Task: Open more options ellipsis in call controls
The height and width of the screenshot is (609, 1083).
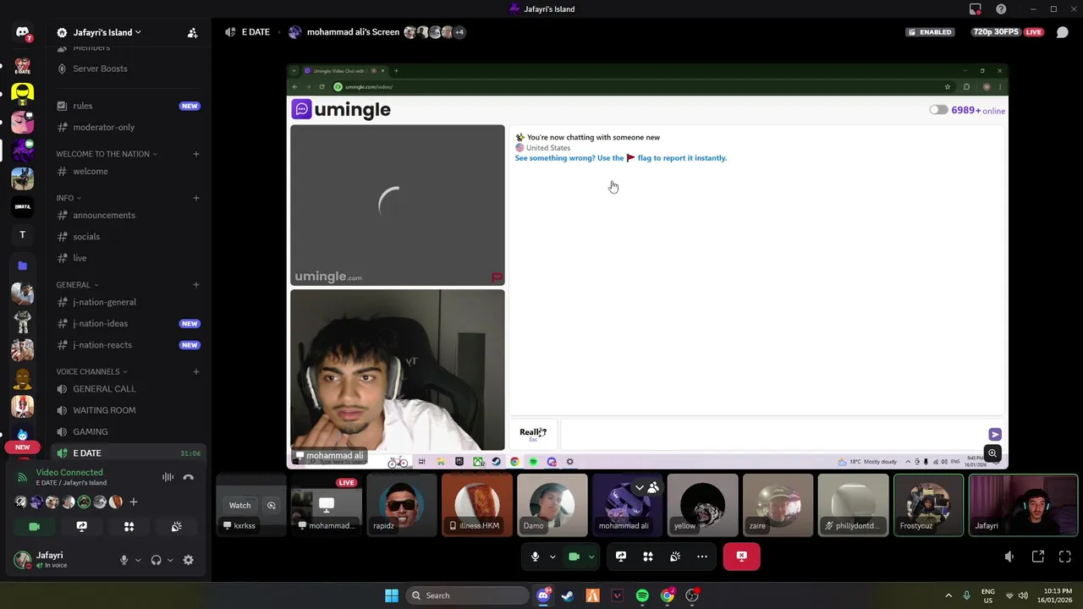Action: (702, 557)
